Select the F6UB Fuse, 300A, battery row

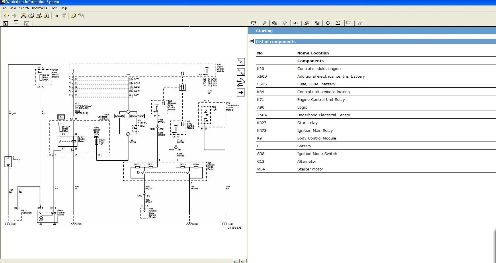tap(376, 84)
